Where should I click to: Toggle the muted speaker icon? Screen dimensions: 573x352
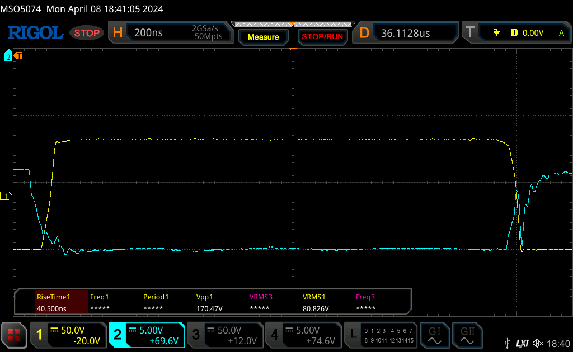[538, 343]
